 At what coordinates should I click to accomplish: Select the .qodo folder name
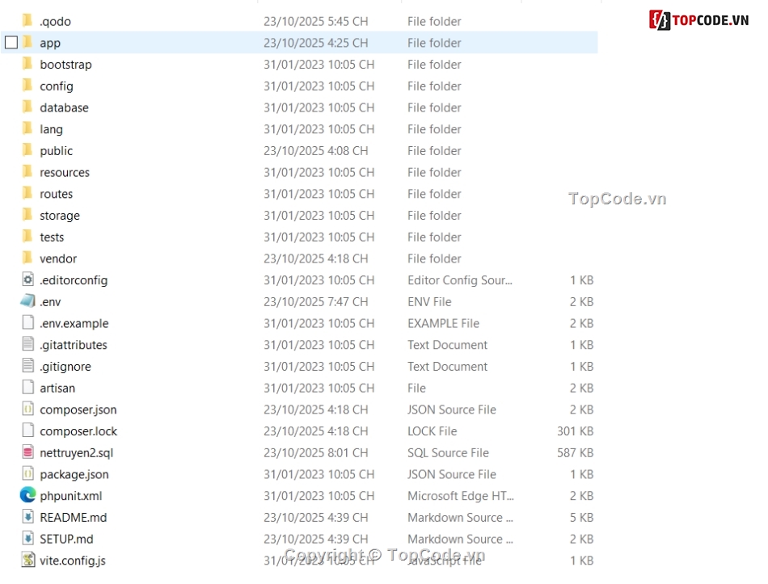coord(55,21)
